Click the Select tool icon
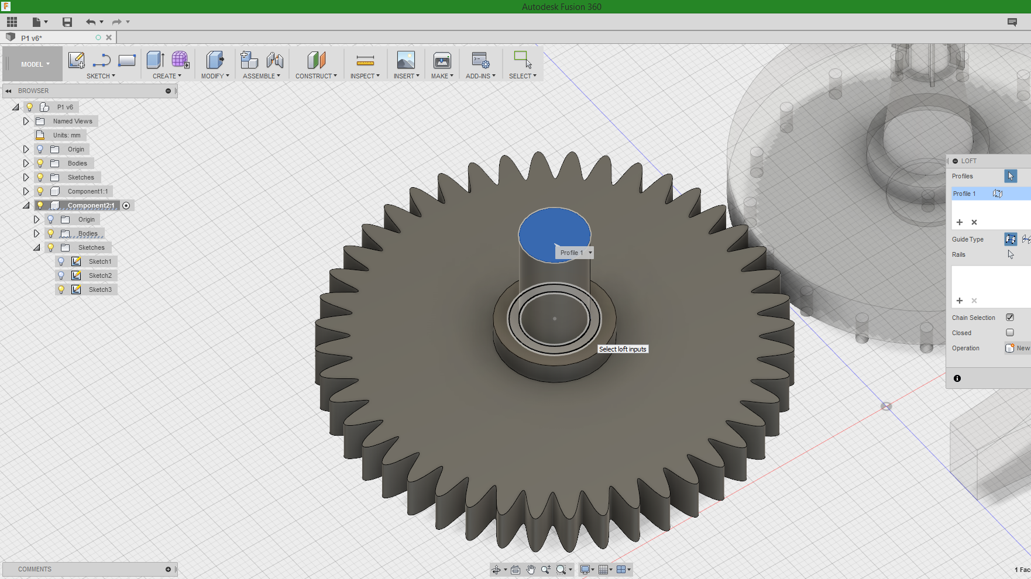 pos(523,60)
